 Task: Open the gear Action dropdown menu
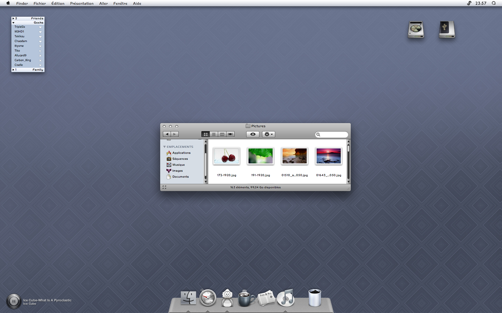[269, 134]
